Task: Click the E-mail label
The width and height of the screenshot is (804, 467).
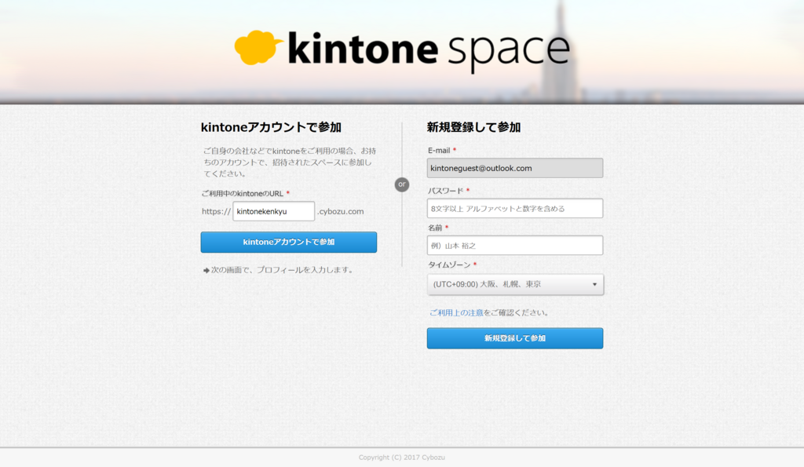Action: click(x=439, y=151)
